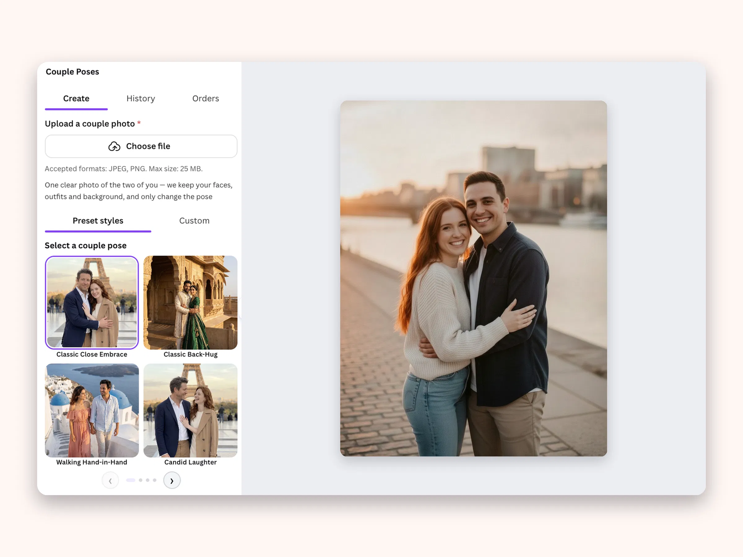Select Classic Close Embrace pose thumbnail
This screenshot has height=557, width=743.
coord(92,302)
